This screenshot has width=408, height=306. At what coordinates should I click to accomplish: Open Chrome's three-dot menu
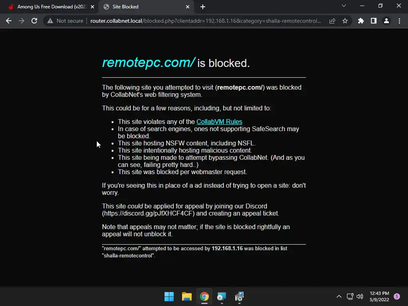[x=399, y=21]
